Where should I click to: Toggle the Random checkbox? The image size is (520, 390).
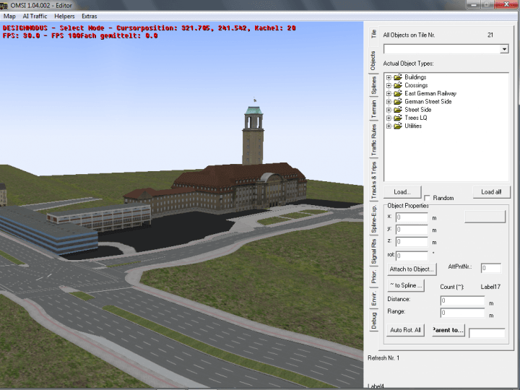pyautogui.click(x=428, y=198)
